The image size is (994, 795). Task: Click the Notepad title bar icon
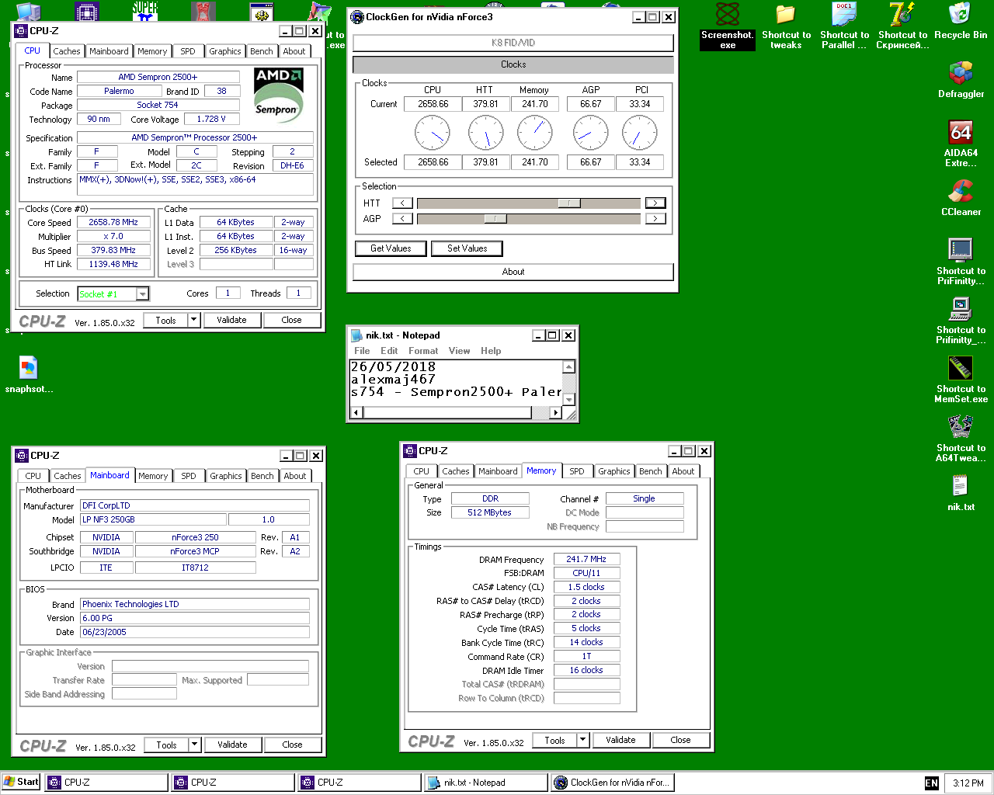357,335
